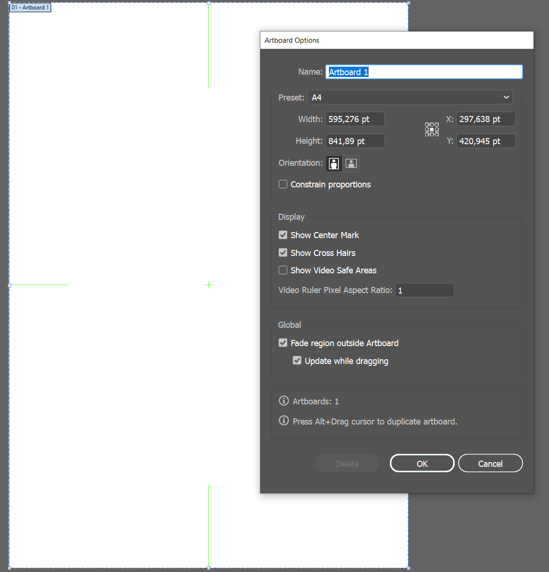Viewport: 549px width, 572px height.
Task: Uncheck Update while dragging
Action: [297, 360]
